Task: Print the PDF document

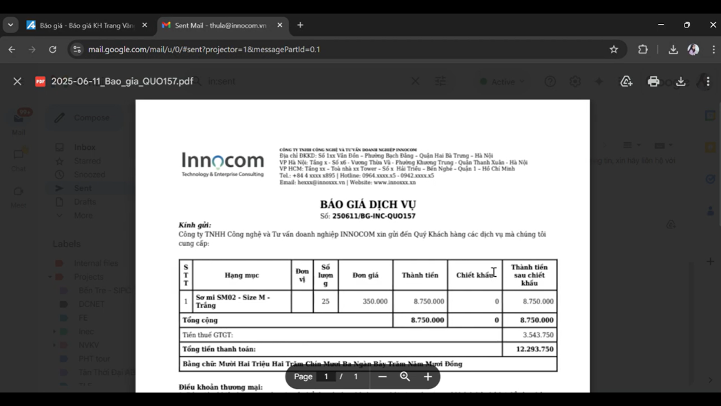Action: [x=653, y=81]
